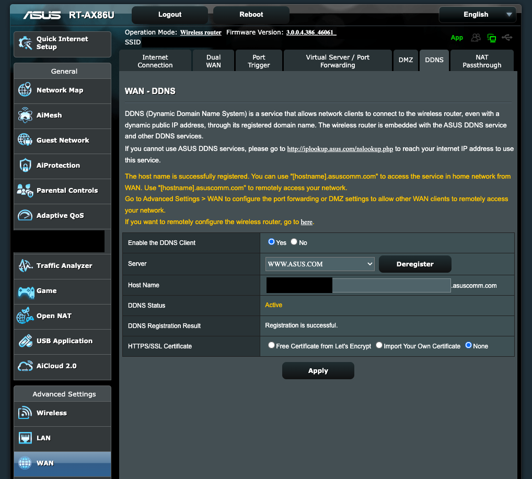Open the DDNS Server dropdown
The height and width of the screenshot is (479, 532).
[320, 264]
